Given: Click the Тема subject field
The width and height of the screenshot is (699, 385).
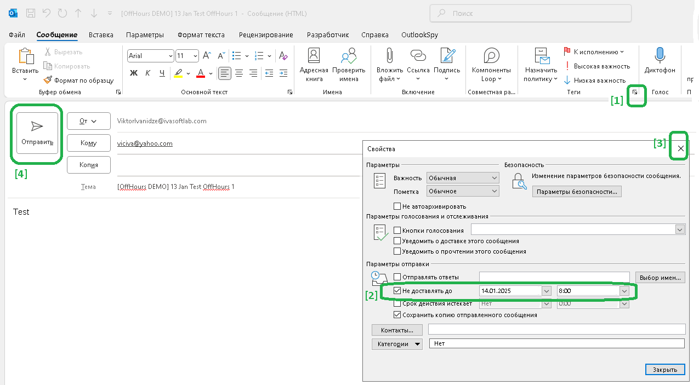Looking at the screenshot, I should (238, 187).
